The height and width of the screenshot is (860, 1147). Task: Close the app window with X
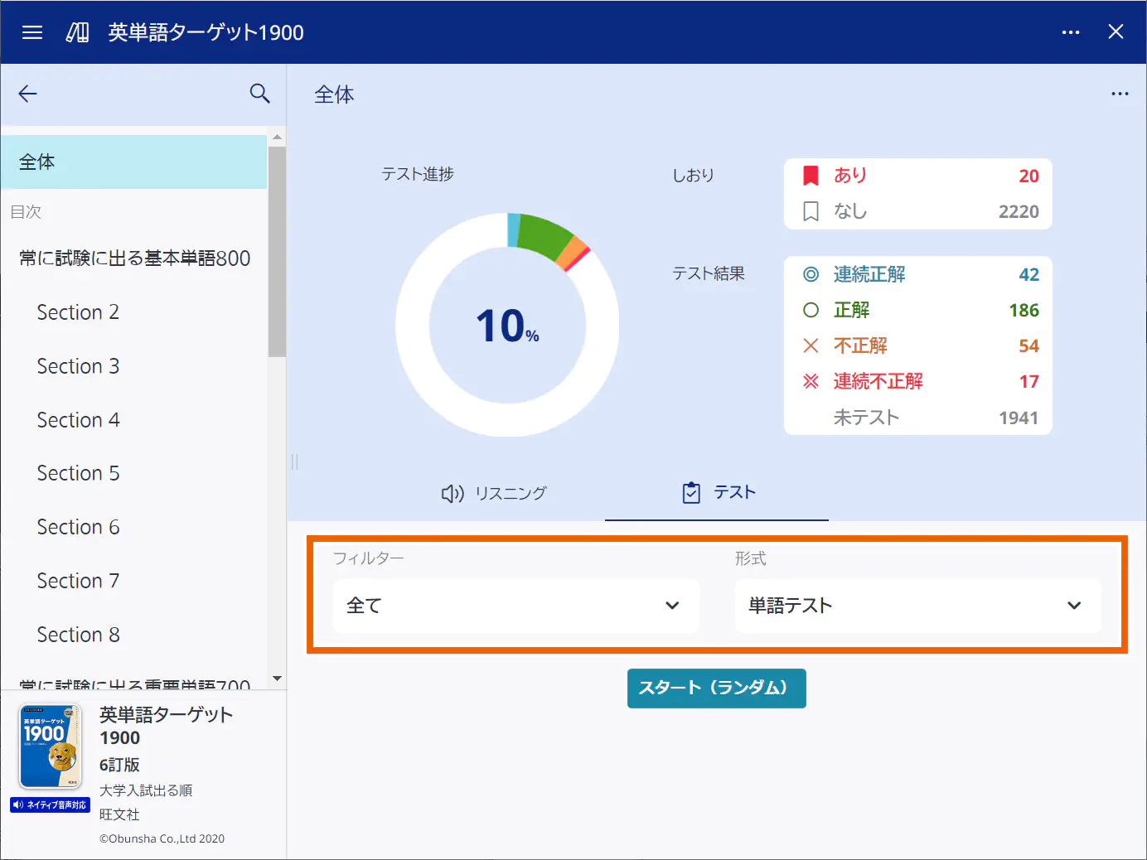point(1116,31)
